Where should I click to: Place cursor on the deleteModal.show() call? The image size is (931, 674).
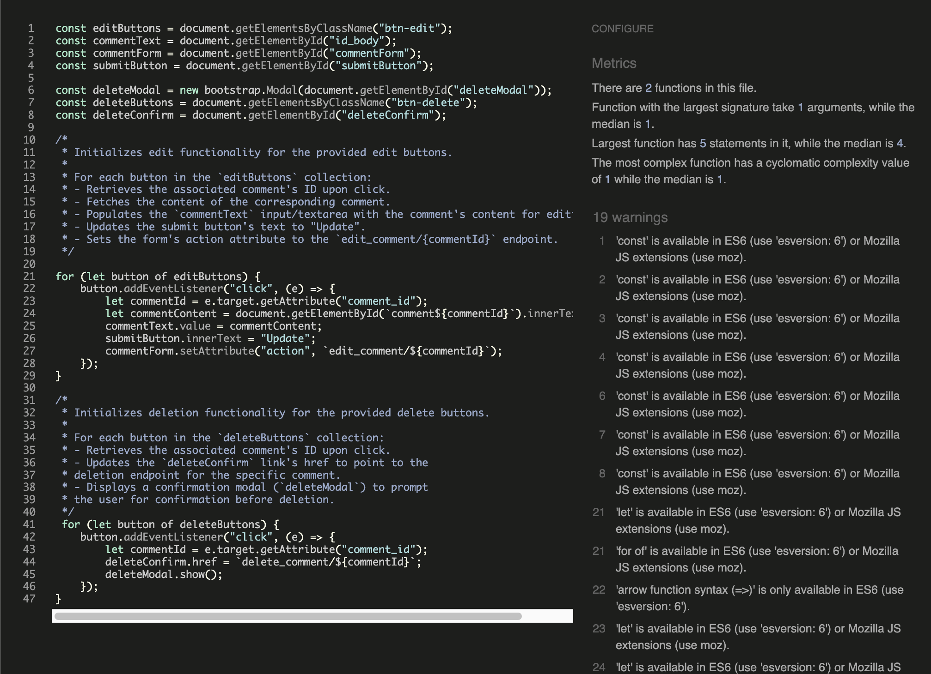coord(163,574)
